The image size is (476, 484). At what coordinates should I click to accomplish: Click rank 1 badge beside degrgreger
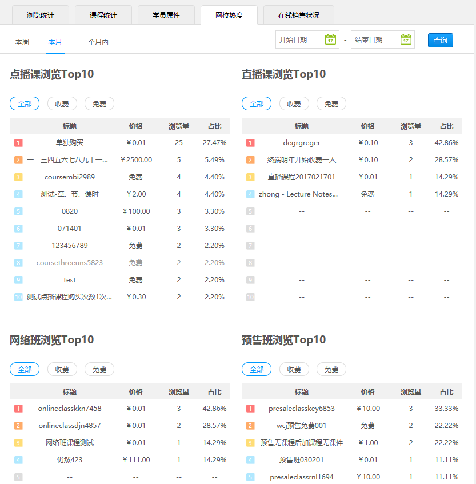[250, 143]
